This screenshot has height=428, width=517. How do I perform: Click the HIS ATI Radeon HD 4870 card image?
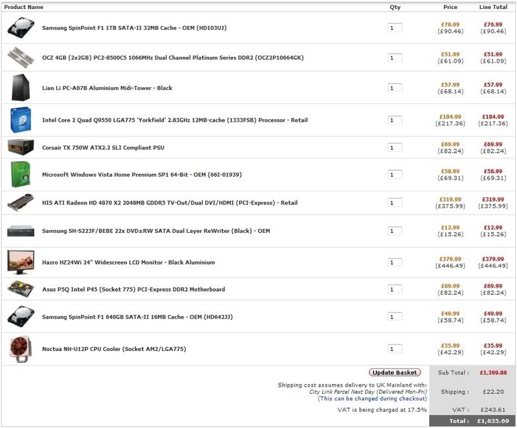[x=21, y=202]
